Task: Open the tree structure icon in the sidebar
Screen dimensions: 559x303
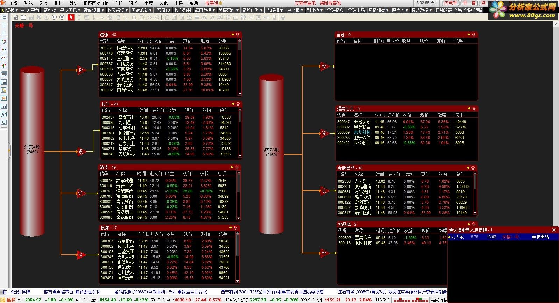Action: (4, 90)
